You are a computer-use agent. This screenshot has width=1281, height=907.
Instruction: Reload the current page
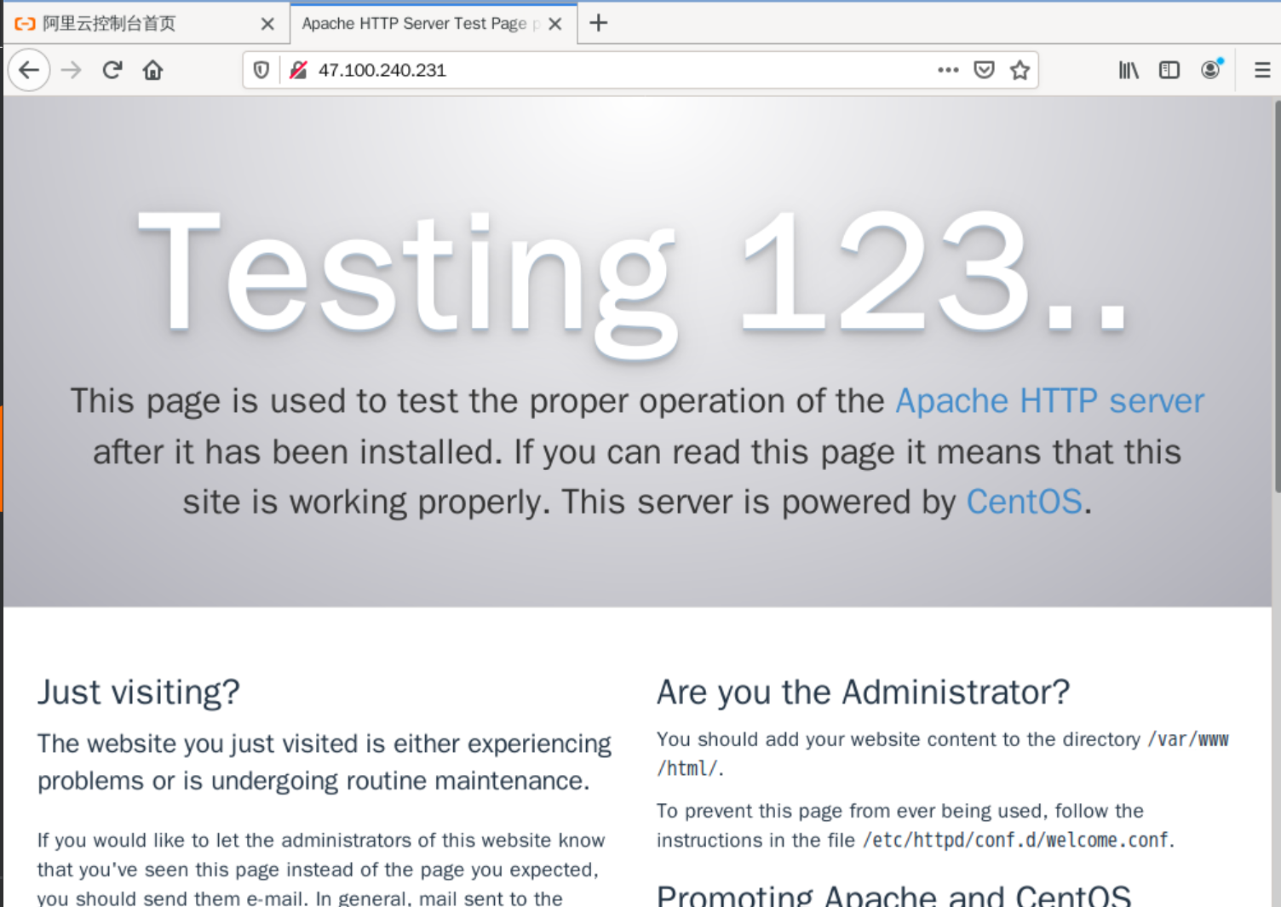pos(112,70)
